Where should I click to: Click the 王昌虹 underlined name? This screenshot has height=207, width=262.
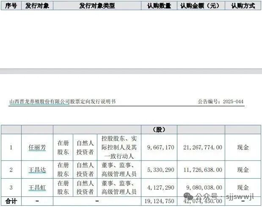37,187
